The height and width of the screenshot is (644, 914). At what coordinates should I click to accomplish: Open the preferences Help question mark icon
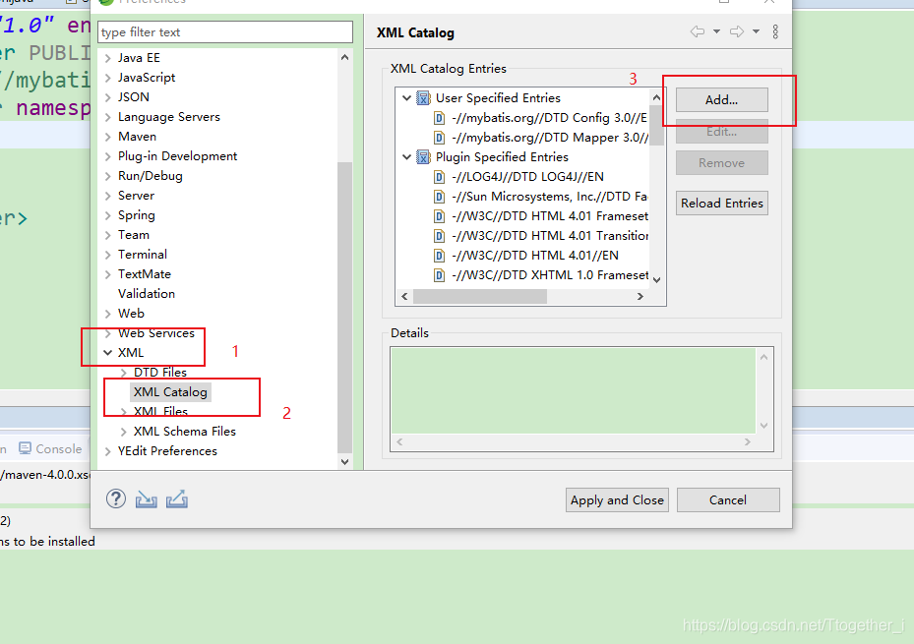click(x=116, y=499)
